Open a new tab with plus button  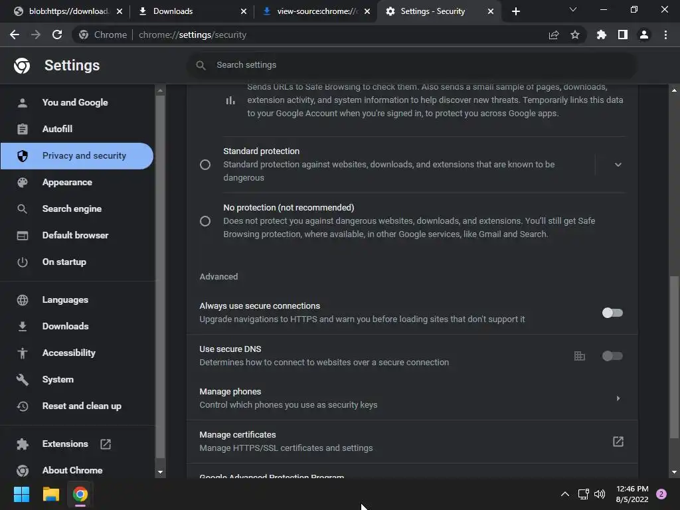[x=515, y=11]
